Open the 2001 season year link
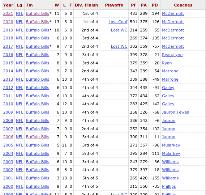This screenshot has height=195, width=206. click(x=8, y=178)
